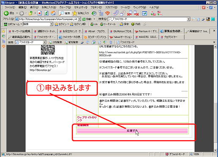Viewport: 218px width, 157px height.
Task: Open favorites panel from sidebar star icon
Action: [3, 31]
